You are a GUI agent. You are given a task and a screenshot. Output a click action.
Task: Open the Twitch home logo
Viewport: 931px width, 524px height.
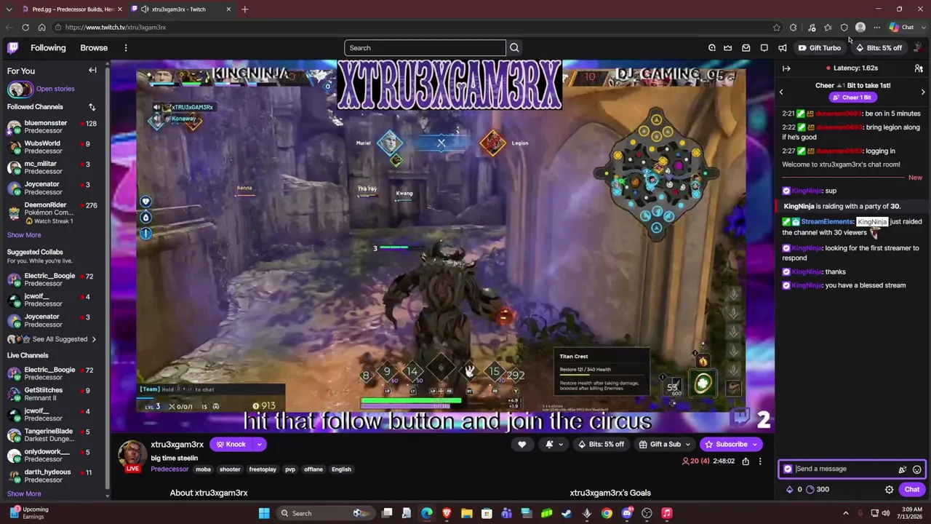point(12,48)
